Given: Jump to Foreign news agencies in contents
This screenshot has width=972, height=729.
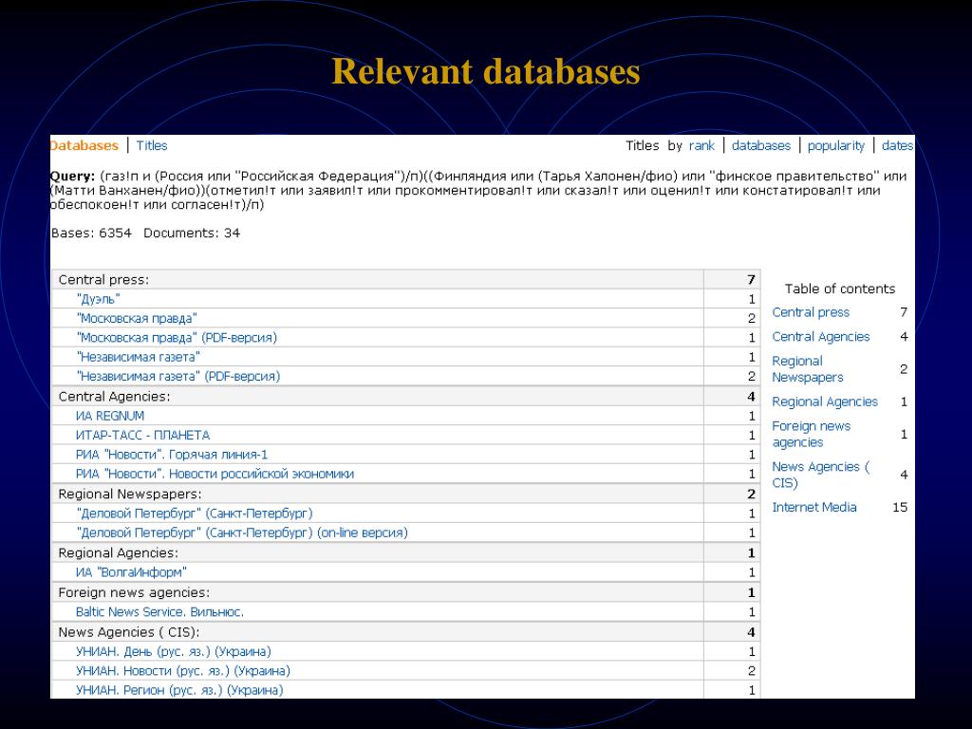Looking at the screenshot, I should pos(811,434).
